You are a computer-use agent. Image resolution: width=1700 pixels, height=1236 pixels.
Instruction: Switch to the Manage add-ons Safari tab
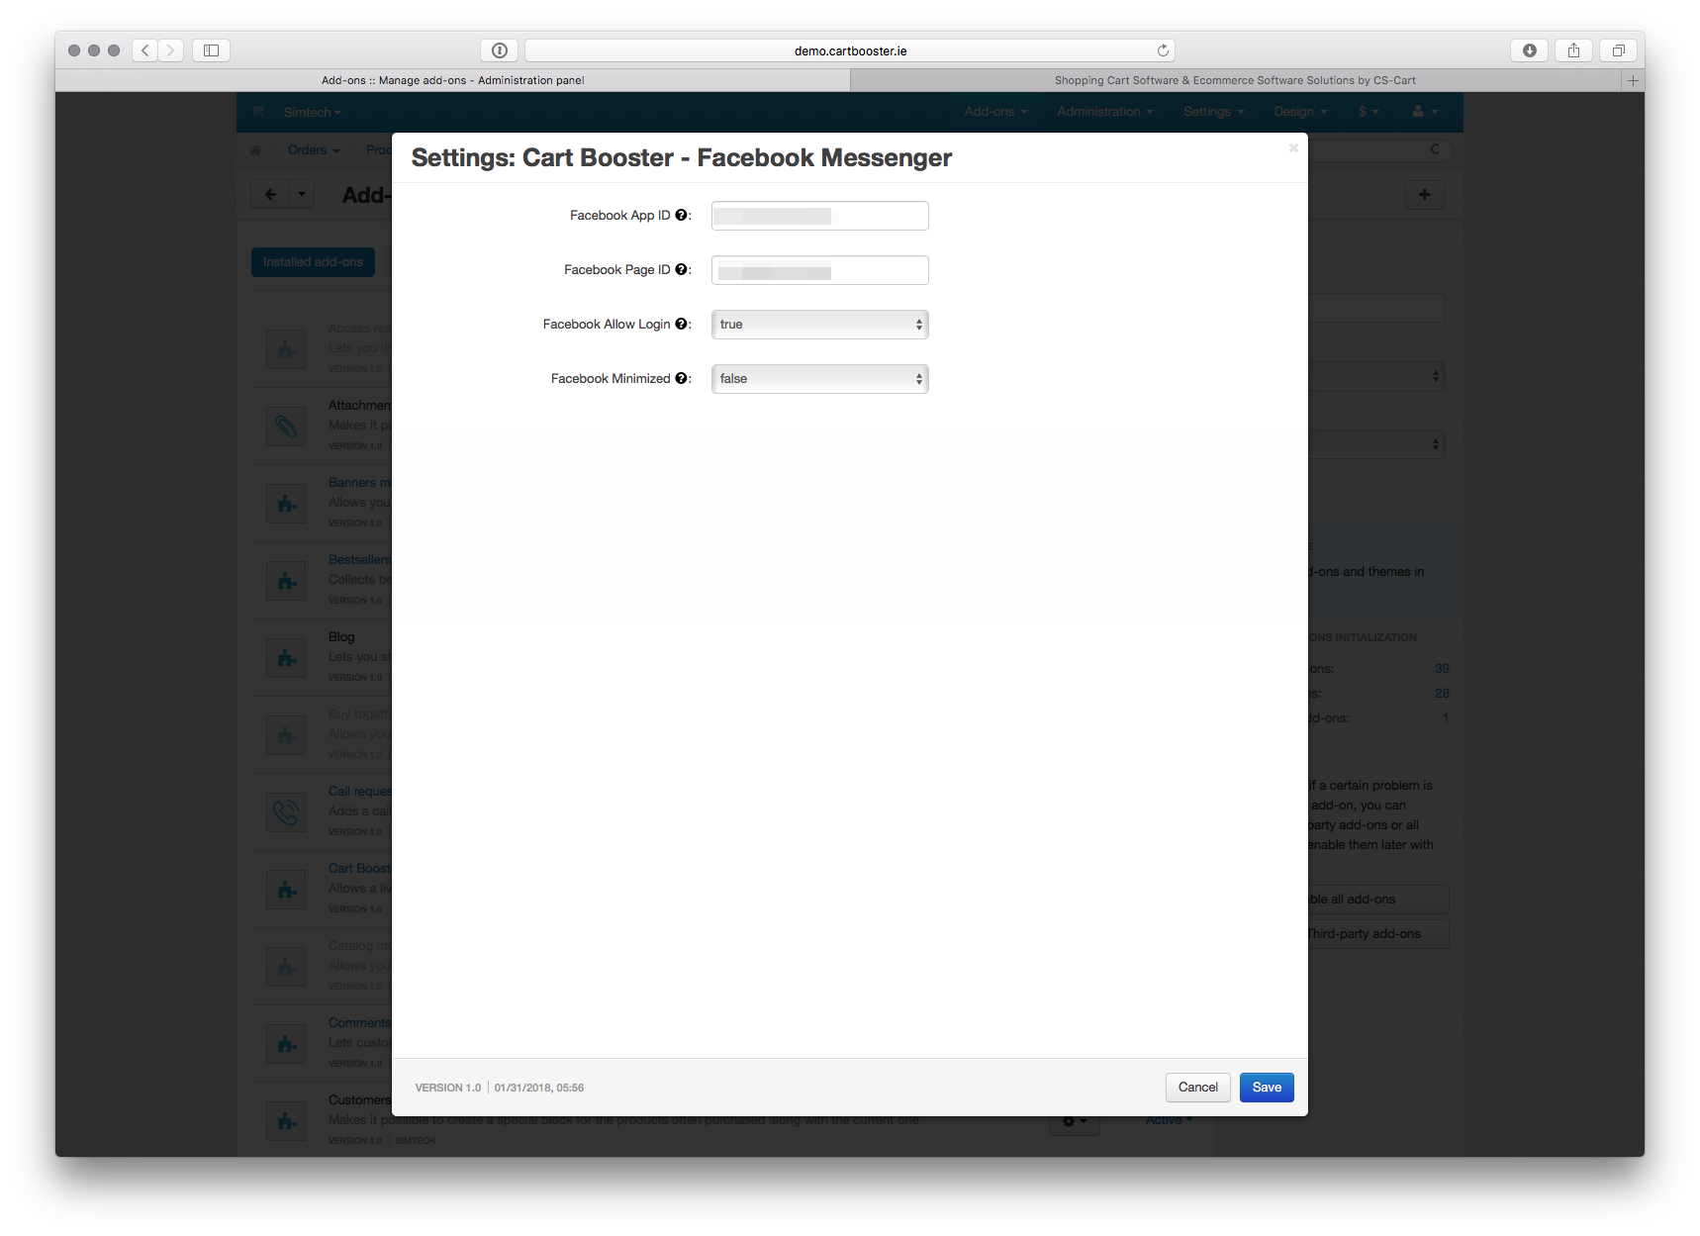(452, 80)
